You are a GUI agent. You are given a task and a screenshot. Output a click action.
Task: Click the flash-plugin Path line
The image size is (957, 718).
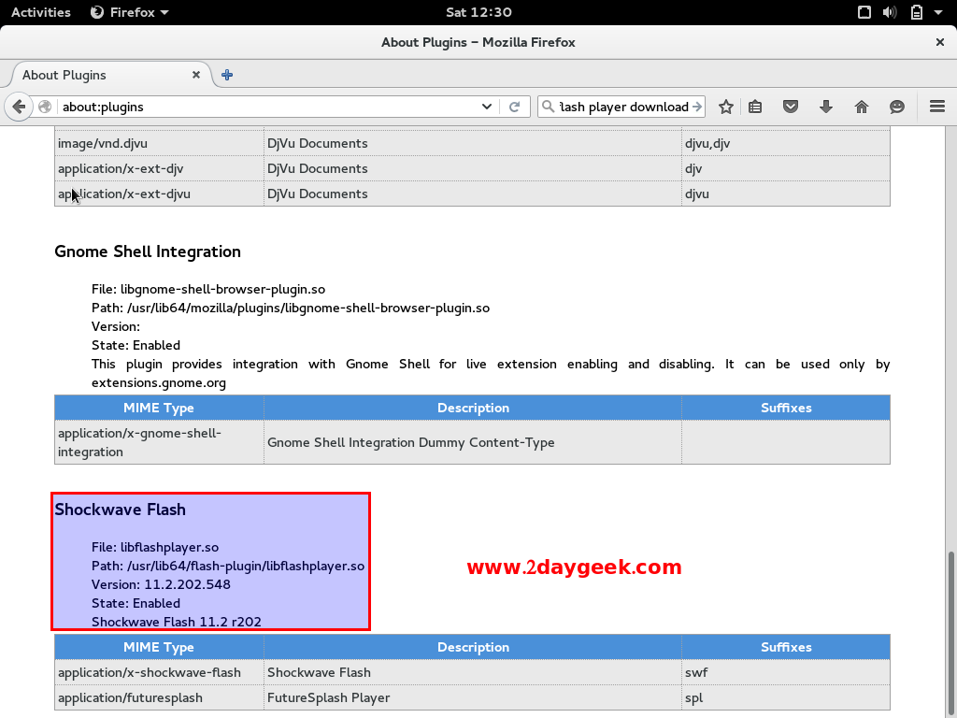point(228,566)
